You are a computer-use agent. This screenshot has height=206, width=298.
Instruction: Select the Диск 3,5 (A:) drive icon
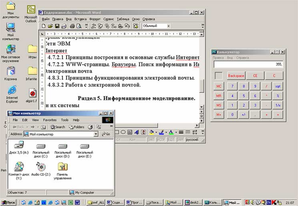pos(19,147)
